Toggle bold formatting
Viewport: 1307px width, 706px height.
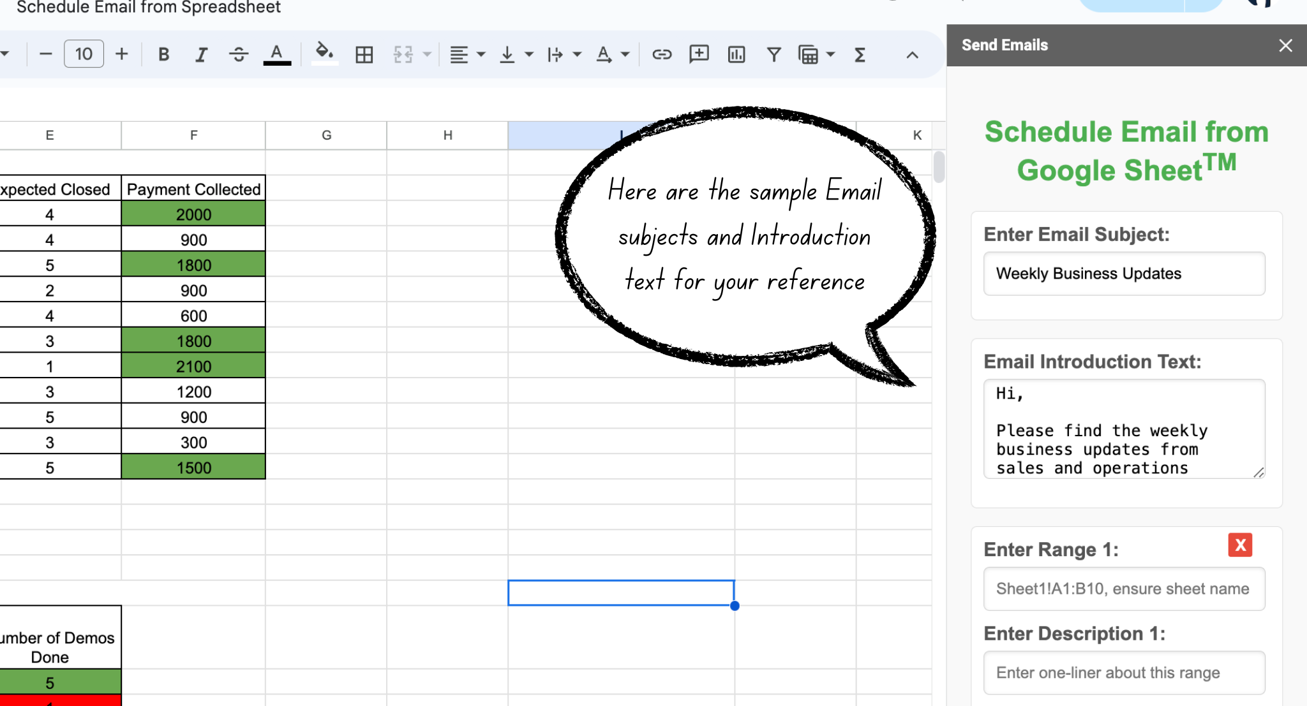click(x=163, y=55)
